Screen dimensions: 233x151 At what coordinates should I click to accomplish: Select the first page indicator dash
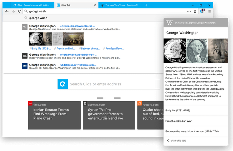(100, 98)
